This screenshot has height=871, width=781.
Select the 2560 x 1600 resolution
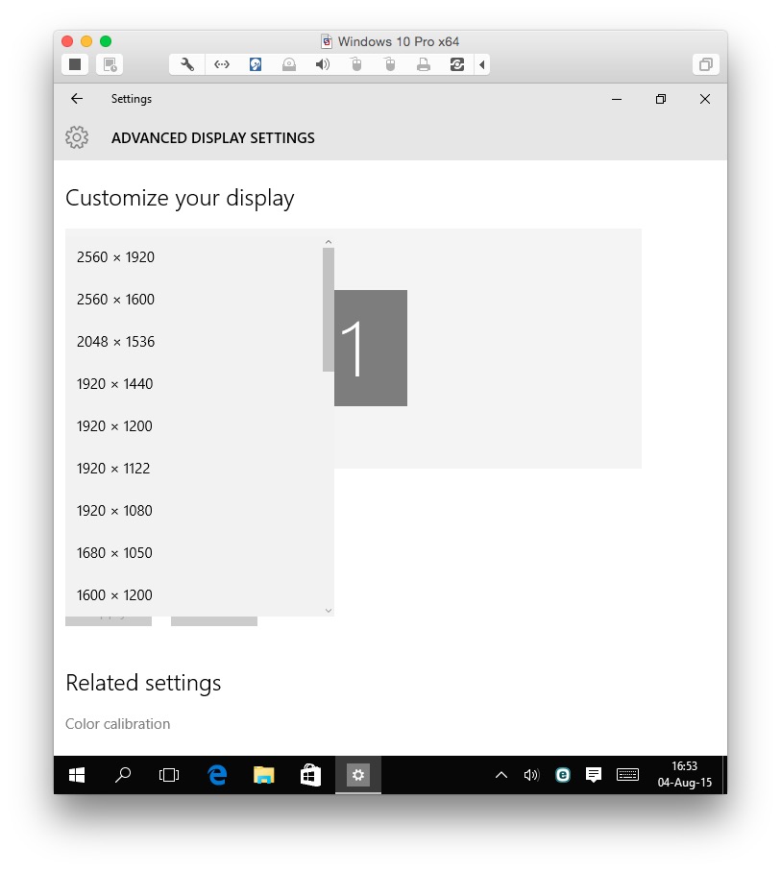(x=115, y=299)
